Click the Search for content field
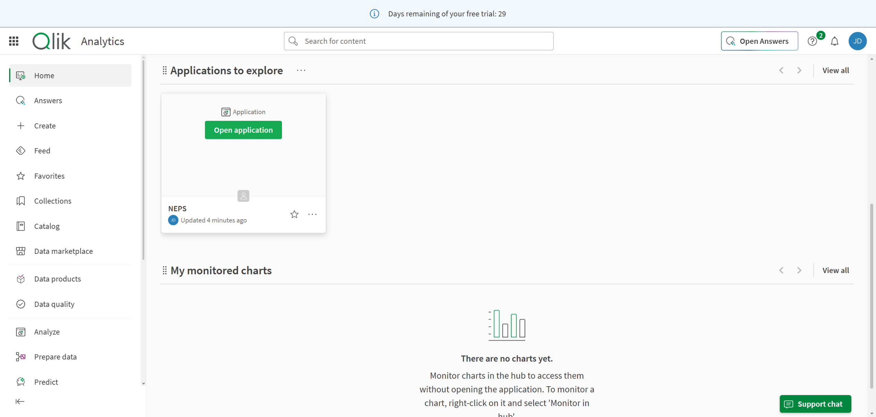 click(418, 41)
